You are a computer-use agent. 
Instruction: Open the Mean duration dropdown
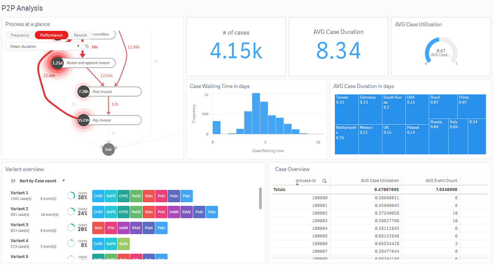[43, 46]
